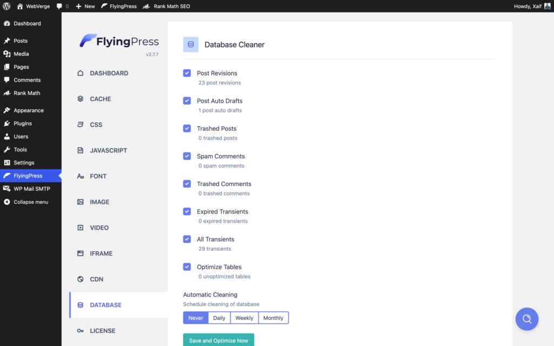Viewport: 554px width, 346px height.
Task: Uncheck the Post Revisions cleanup option
Action: (x=187, y=72)
